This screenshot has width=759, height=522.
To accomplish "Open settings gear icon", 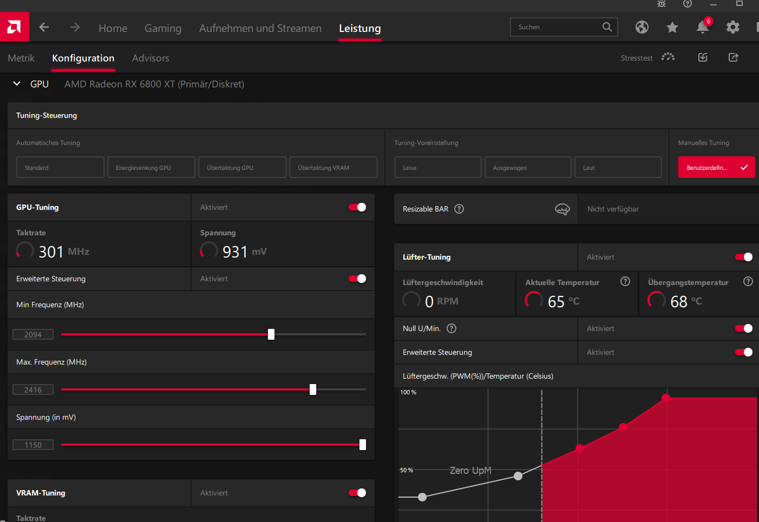I will (733, 27).
